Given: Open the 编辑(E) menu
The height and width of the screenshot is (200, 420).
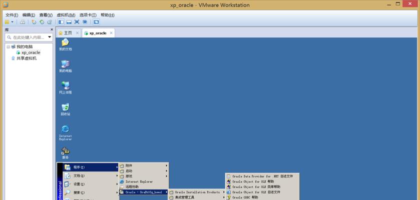Looking at the screenshot, I should pos(29,15).
